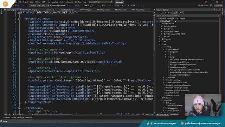225x127 pixels.
Task: Open the Project menu
Action: point(25,2)
